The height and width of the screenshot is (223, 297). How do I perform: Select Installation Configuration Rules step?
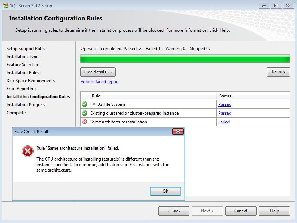(38, 97)
